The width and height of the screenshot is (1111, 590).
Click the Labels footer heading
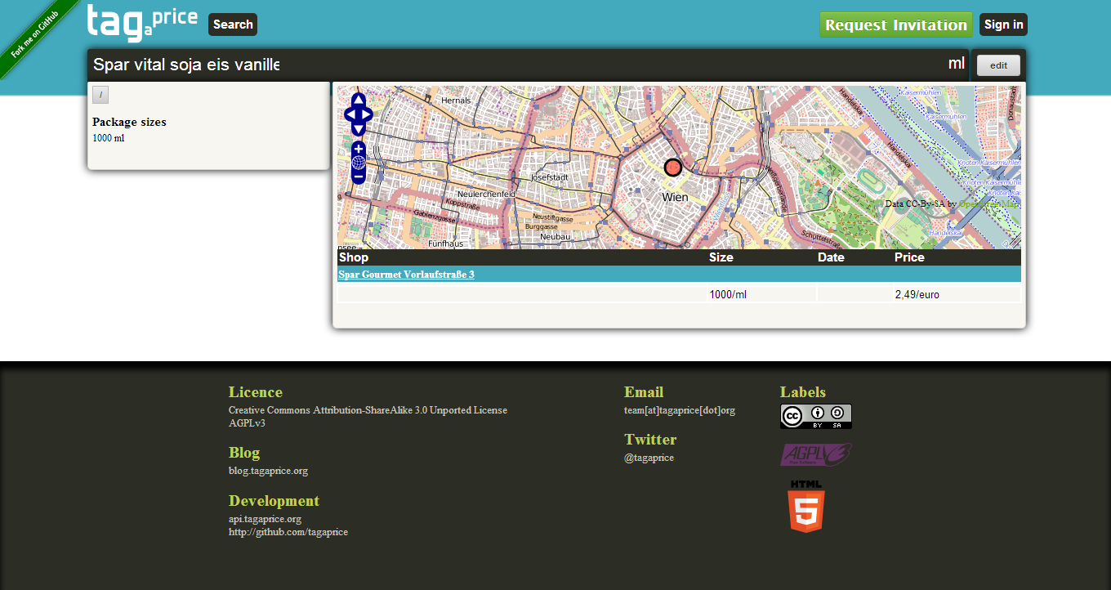[803, 392]
